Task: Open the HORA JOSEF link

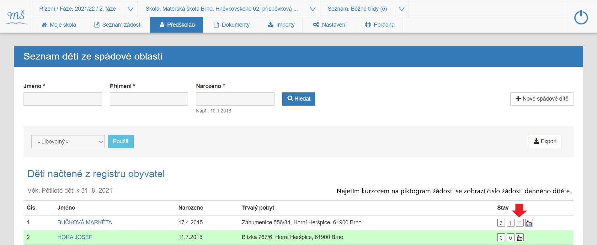Action: tap(75, 237)
